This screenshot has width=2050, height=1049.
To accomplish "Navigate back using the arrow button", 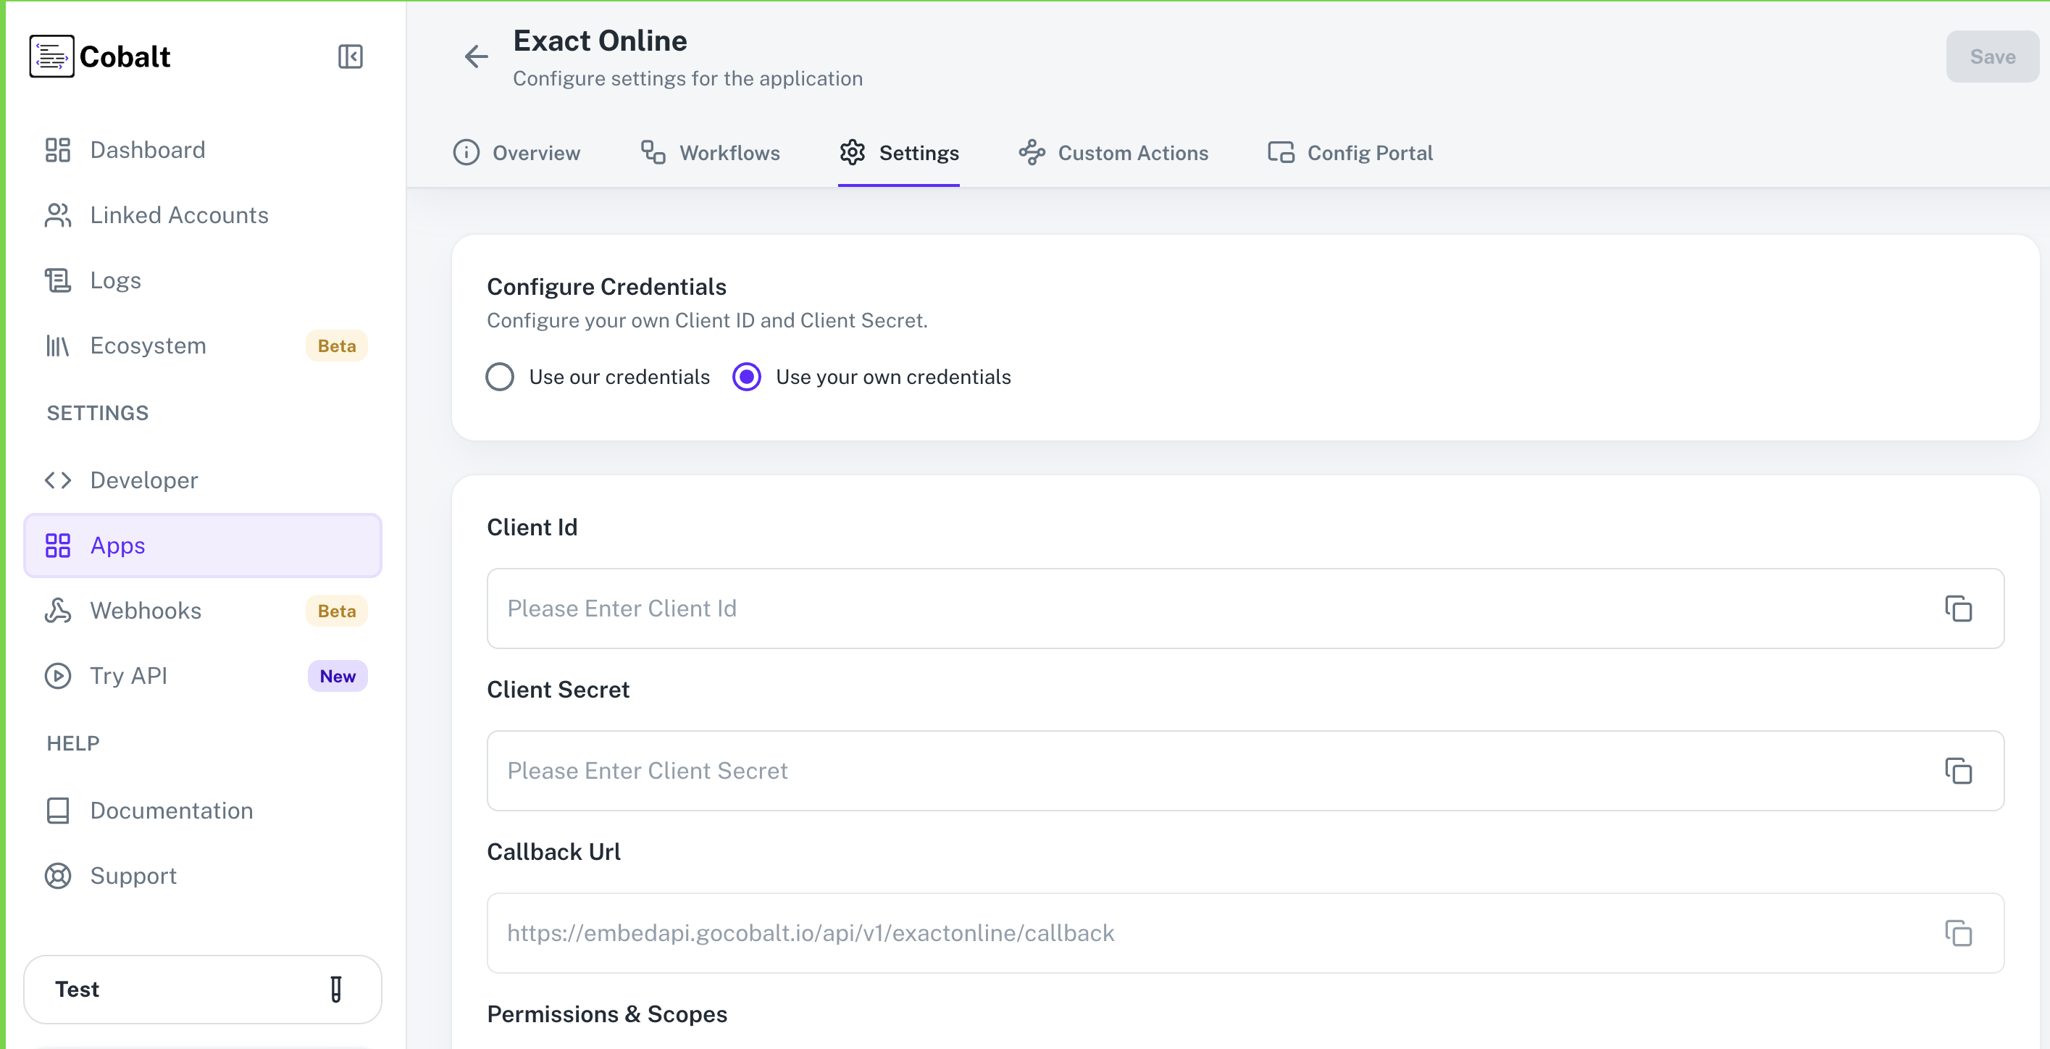I will click(476, 57).
